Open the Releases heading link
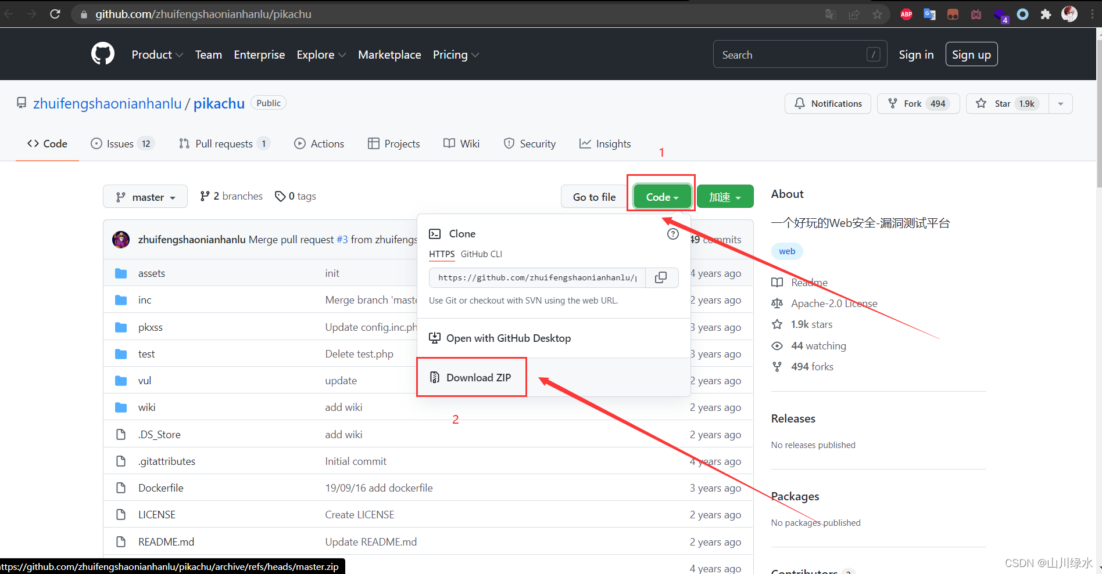 [793, 418]
